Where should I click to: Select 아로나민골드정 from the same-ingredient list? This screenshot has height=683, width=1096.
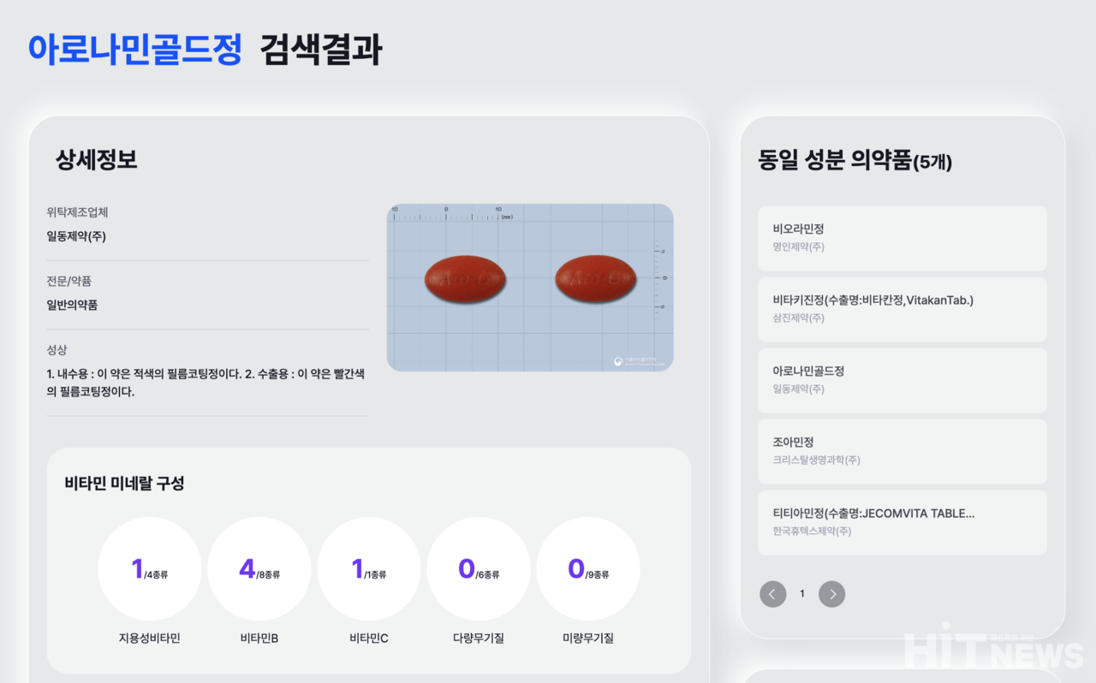pos(902,380)
